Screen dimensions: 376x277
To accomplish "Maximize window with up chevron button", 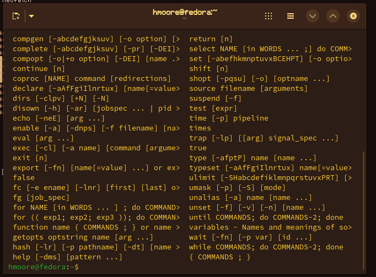I will click(x=333, y=16).
